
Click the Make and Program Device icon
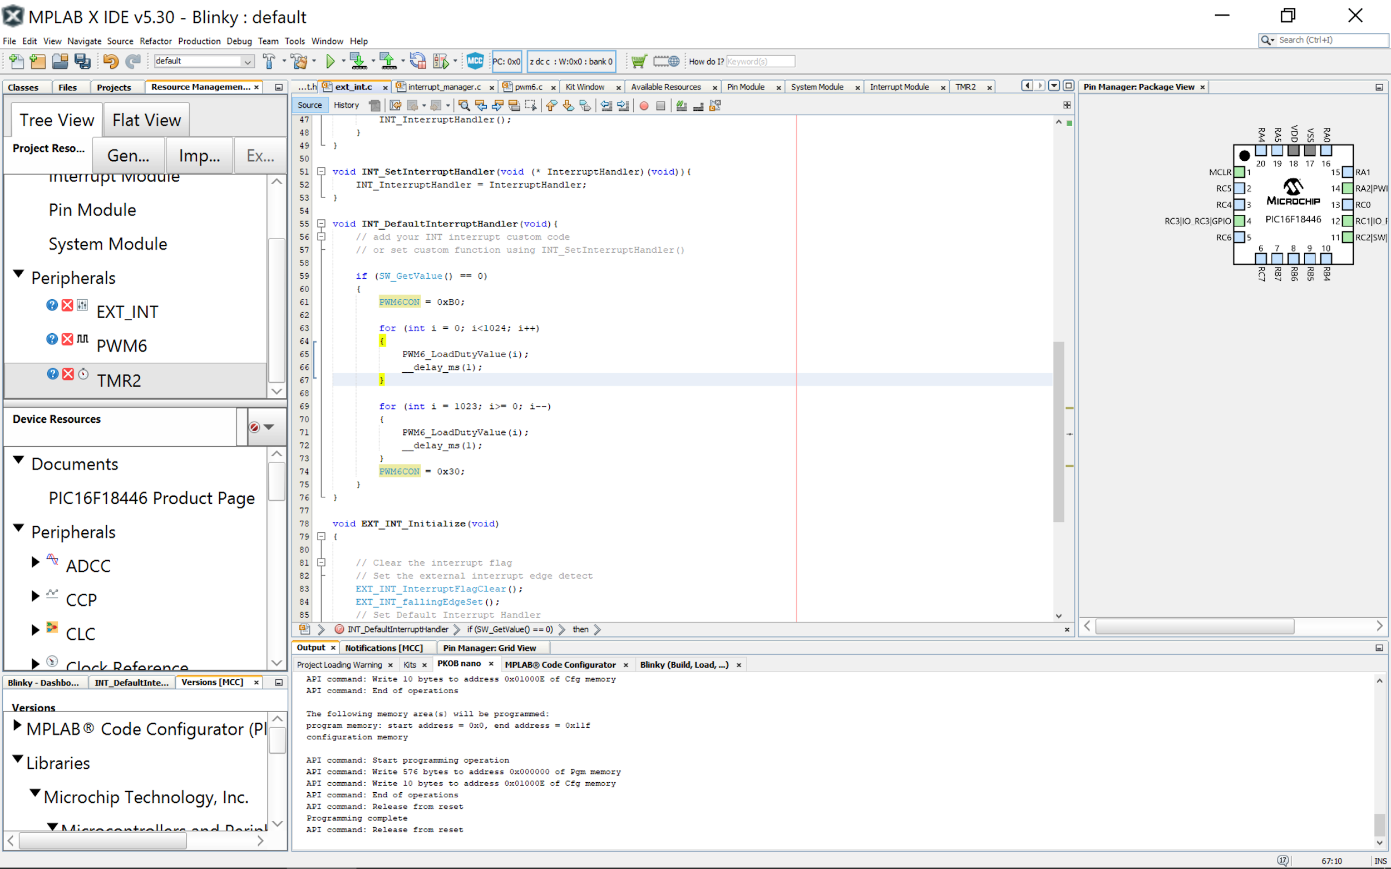click(358, 61)
